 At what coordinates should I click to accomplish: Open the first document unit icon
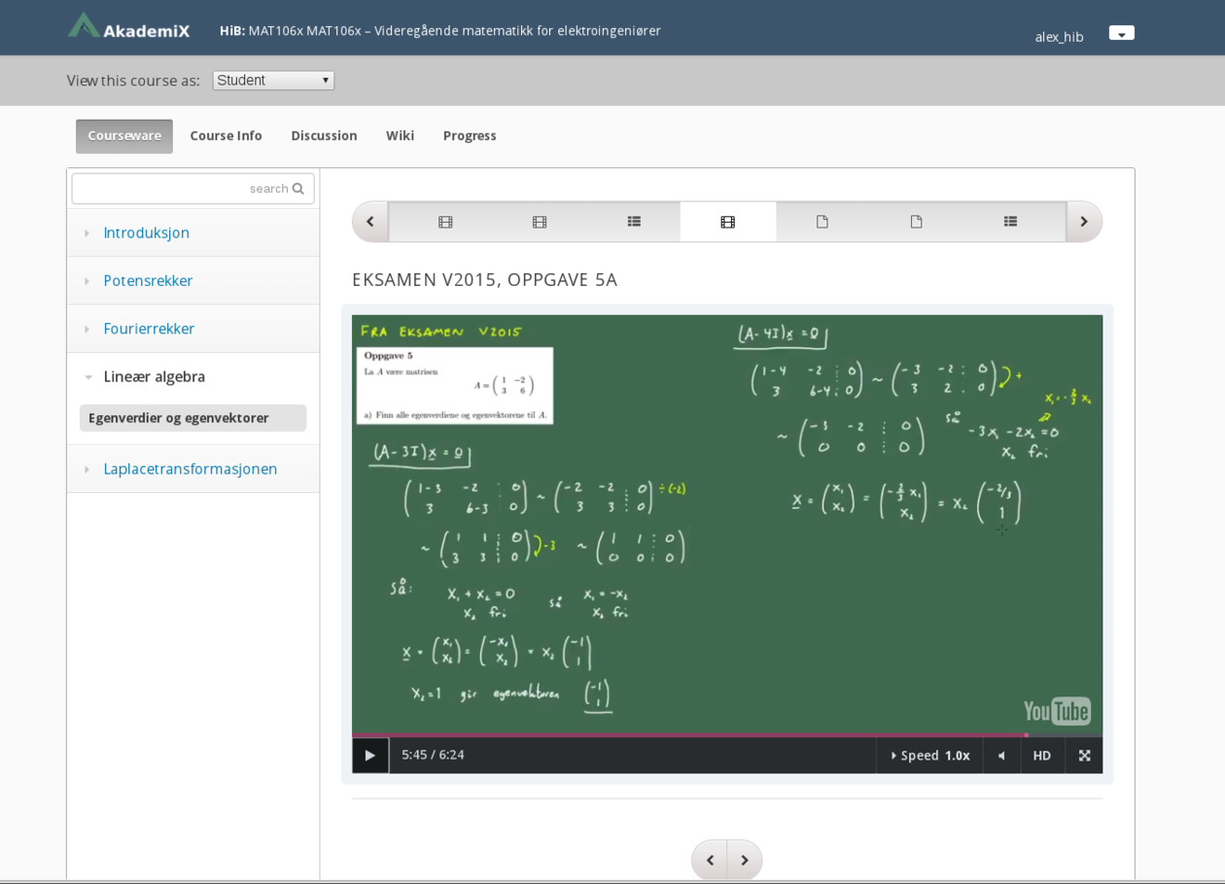point(822,222)
